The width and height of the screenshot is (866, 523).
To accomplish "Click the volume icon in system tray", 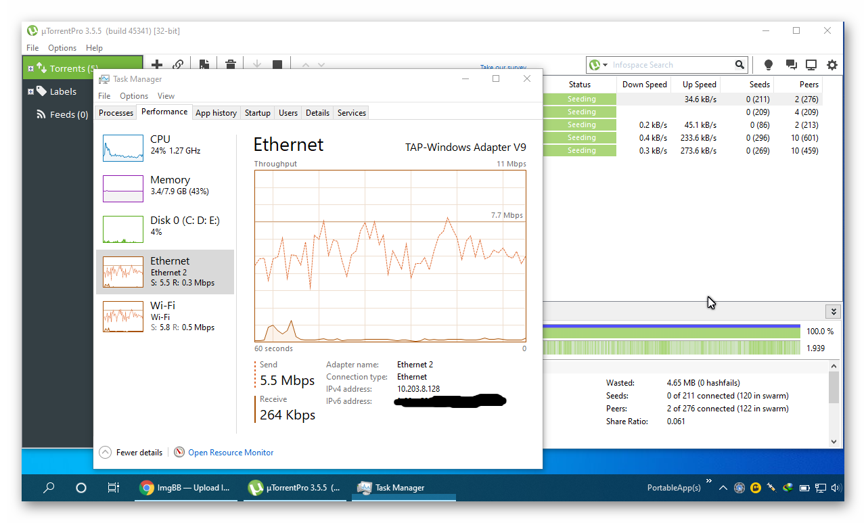I will tap(836, 487).
